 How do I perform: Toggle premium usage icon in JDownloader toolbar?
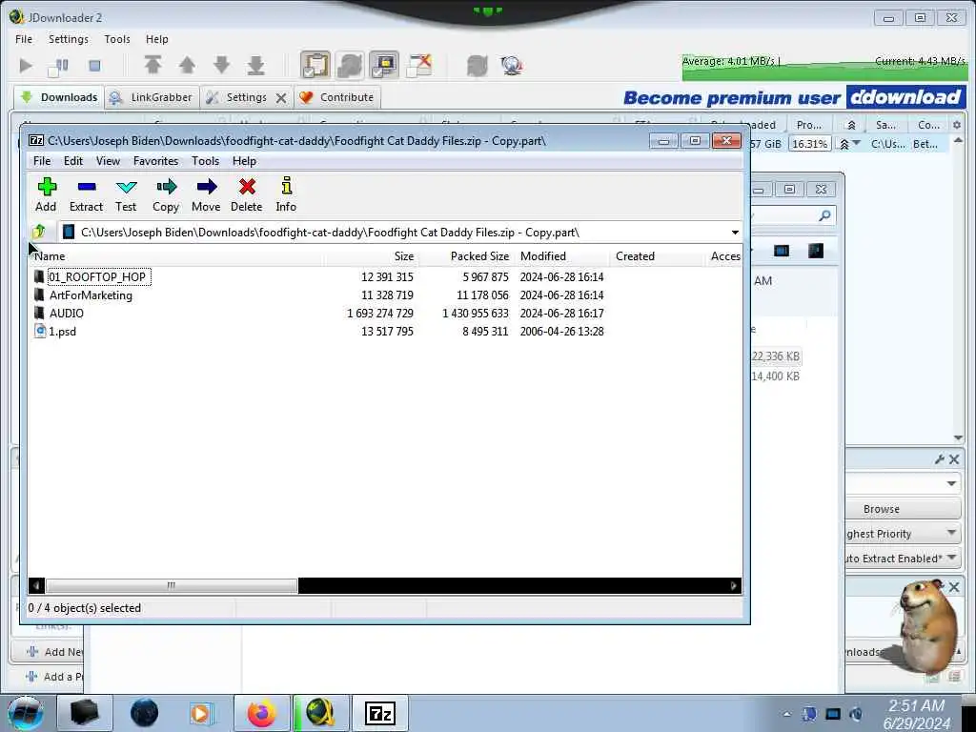pos(384,66)
